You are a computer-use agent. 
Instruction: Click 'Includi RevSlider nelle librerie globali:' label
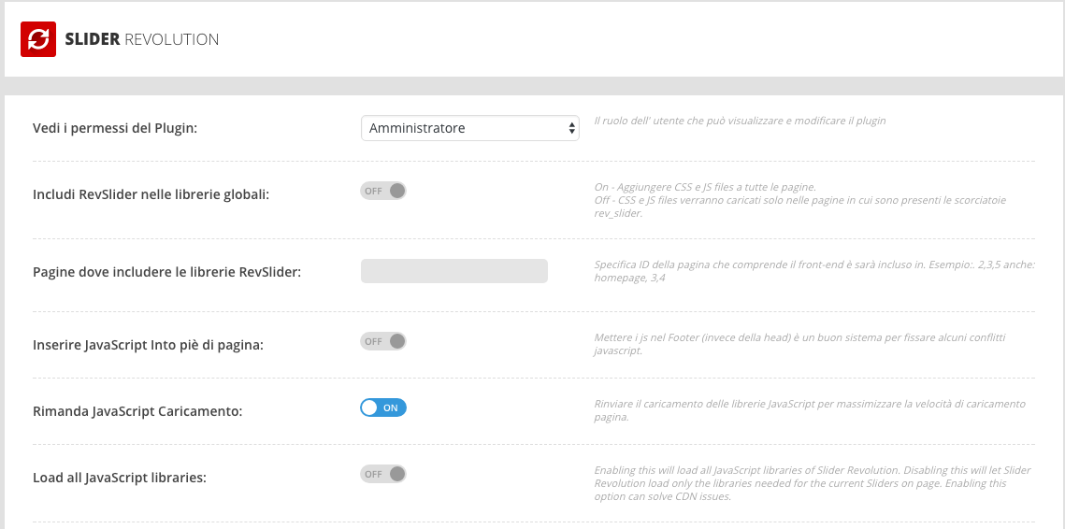[x=151, y=195]
